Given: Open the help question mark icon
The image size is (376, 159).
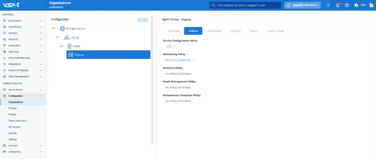Looking at the screenshot, I should (x=347, y=5).
